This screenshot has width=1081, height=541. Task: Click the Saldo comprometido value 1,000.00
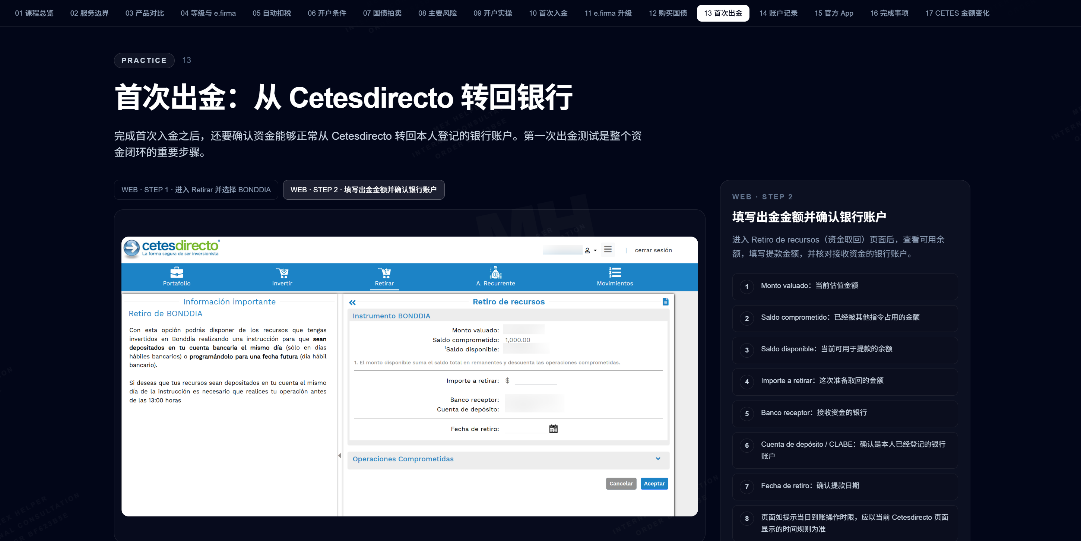[x=517, y=340]
